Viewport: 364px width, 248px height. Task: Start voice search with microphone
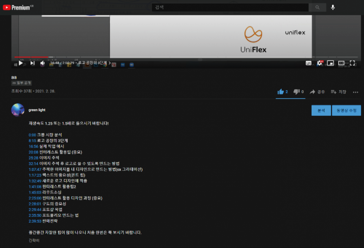pyautogui.click(x=333, y=7)
